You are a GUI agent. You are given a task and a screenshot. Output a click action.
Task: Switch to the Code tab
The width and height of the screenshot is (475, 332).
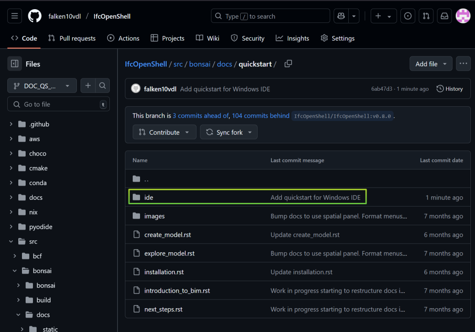point(24,38)
